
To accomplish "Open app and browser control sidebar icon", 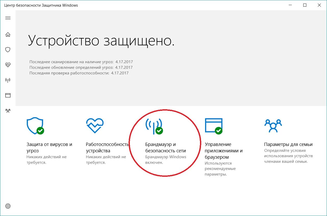I will (x=8, y=96).
